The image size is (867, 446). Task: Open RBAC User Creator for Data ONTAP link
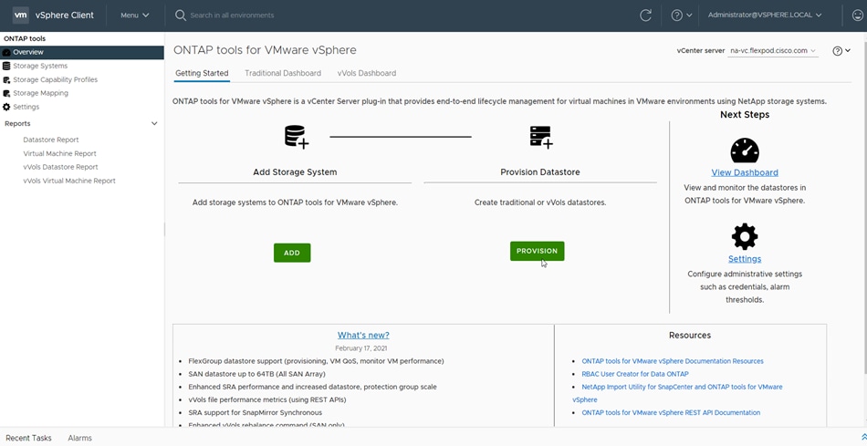point(635,374)
